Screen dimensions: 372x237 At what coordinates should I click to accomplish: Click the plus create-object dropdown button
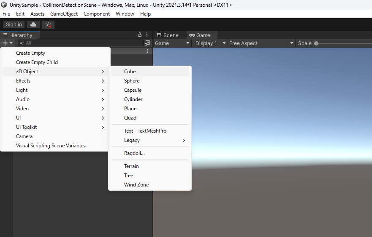(7, 43)
